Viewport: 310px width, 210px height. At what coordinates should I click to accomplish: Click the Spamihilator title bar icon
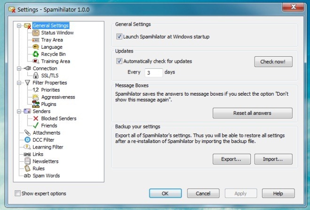12,9
